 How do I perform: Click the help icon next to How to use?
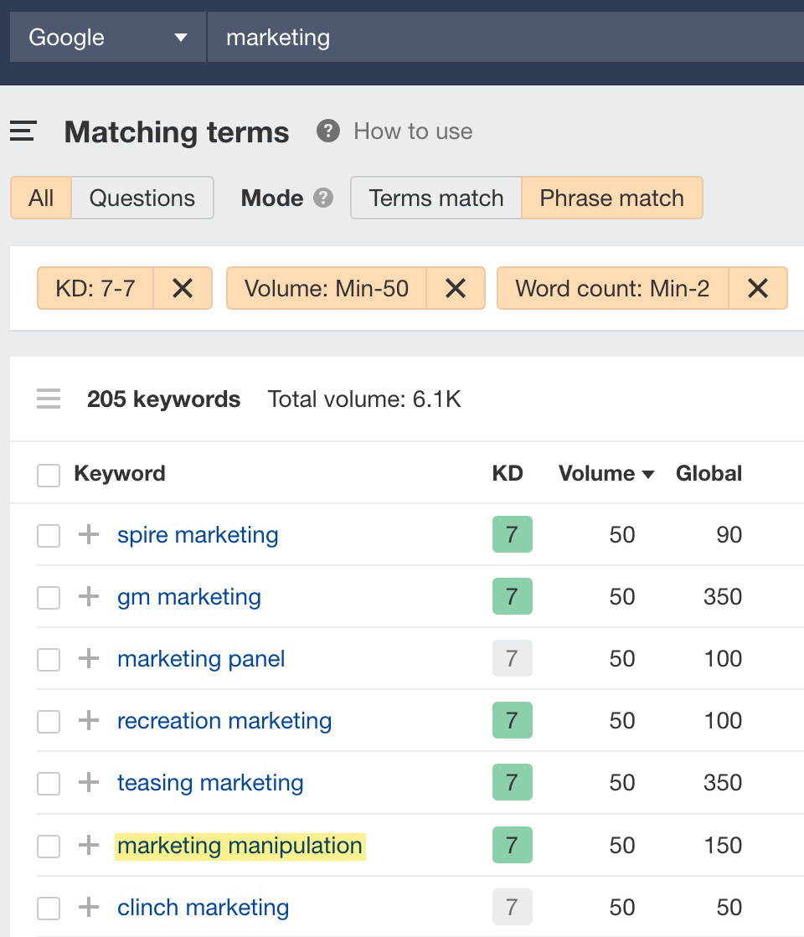tap(327, 131)
